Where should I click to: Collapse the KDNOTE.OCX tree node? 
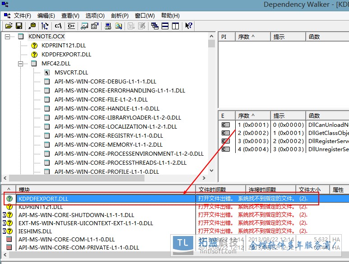[8, 37]
